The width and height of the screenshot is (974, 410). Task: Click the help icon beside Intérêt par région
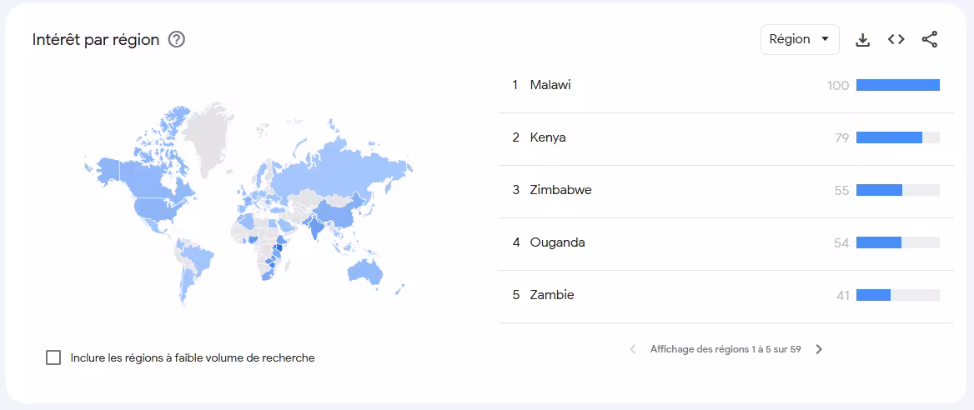(177, 40)
